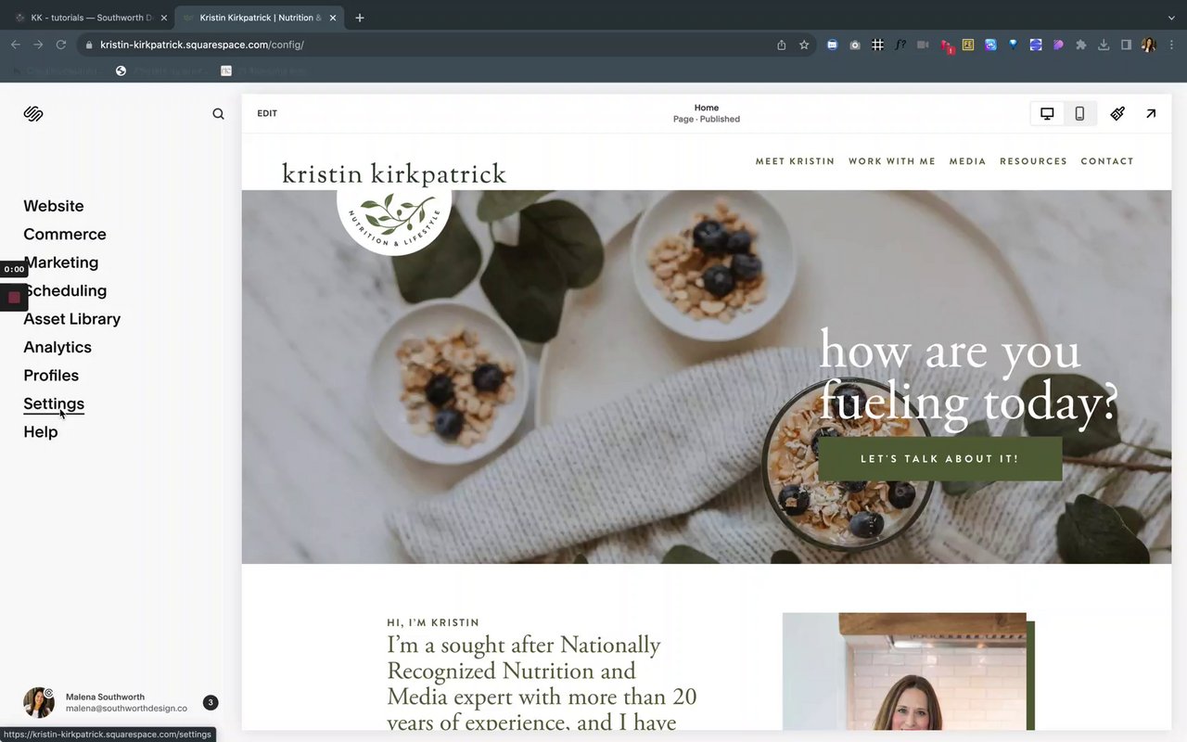Open browser downloads icon
This screenshot has width=1187, height=742.
[x=1104, y=45]
